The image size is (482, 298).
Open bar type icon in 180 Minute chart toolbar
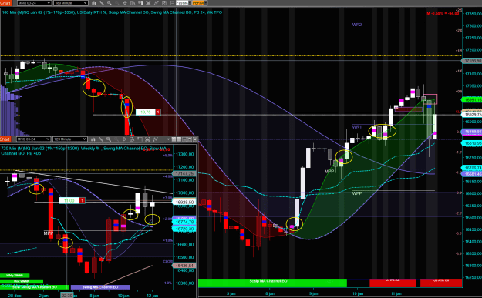tap(94, 3)
